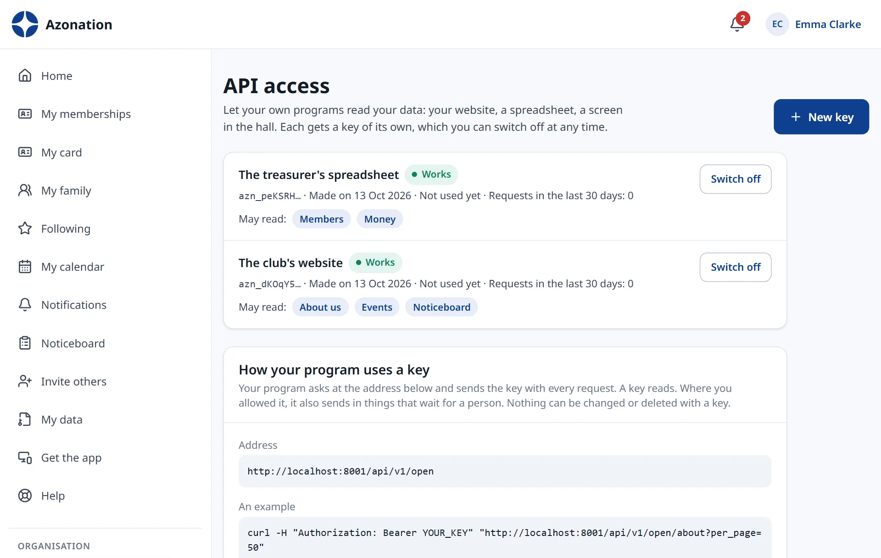881x558 pixels.
Task: Create a New key
Action: (x=821, y=117)
